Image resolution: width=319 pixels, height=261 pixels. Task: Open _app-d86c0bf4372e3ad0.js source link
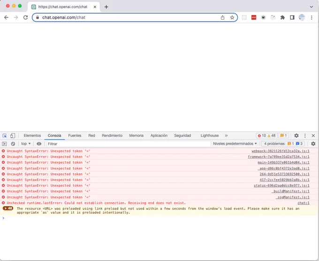point(283,168)
